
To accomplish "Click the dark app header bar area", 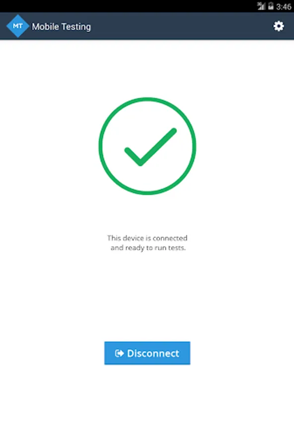I will [147, 26].
